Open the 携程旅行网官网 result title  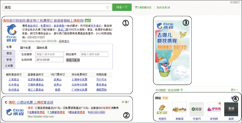[x=43, y=20]
